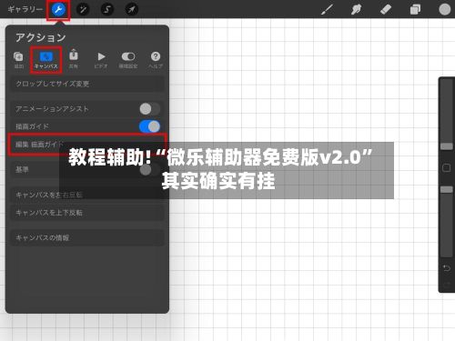Switch to the キャンバス canvas tab
Viewport: 455px width, 341px height.
pyautogui.click(x=46, y=60)
